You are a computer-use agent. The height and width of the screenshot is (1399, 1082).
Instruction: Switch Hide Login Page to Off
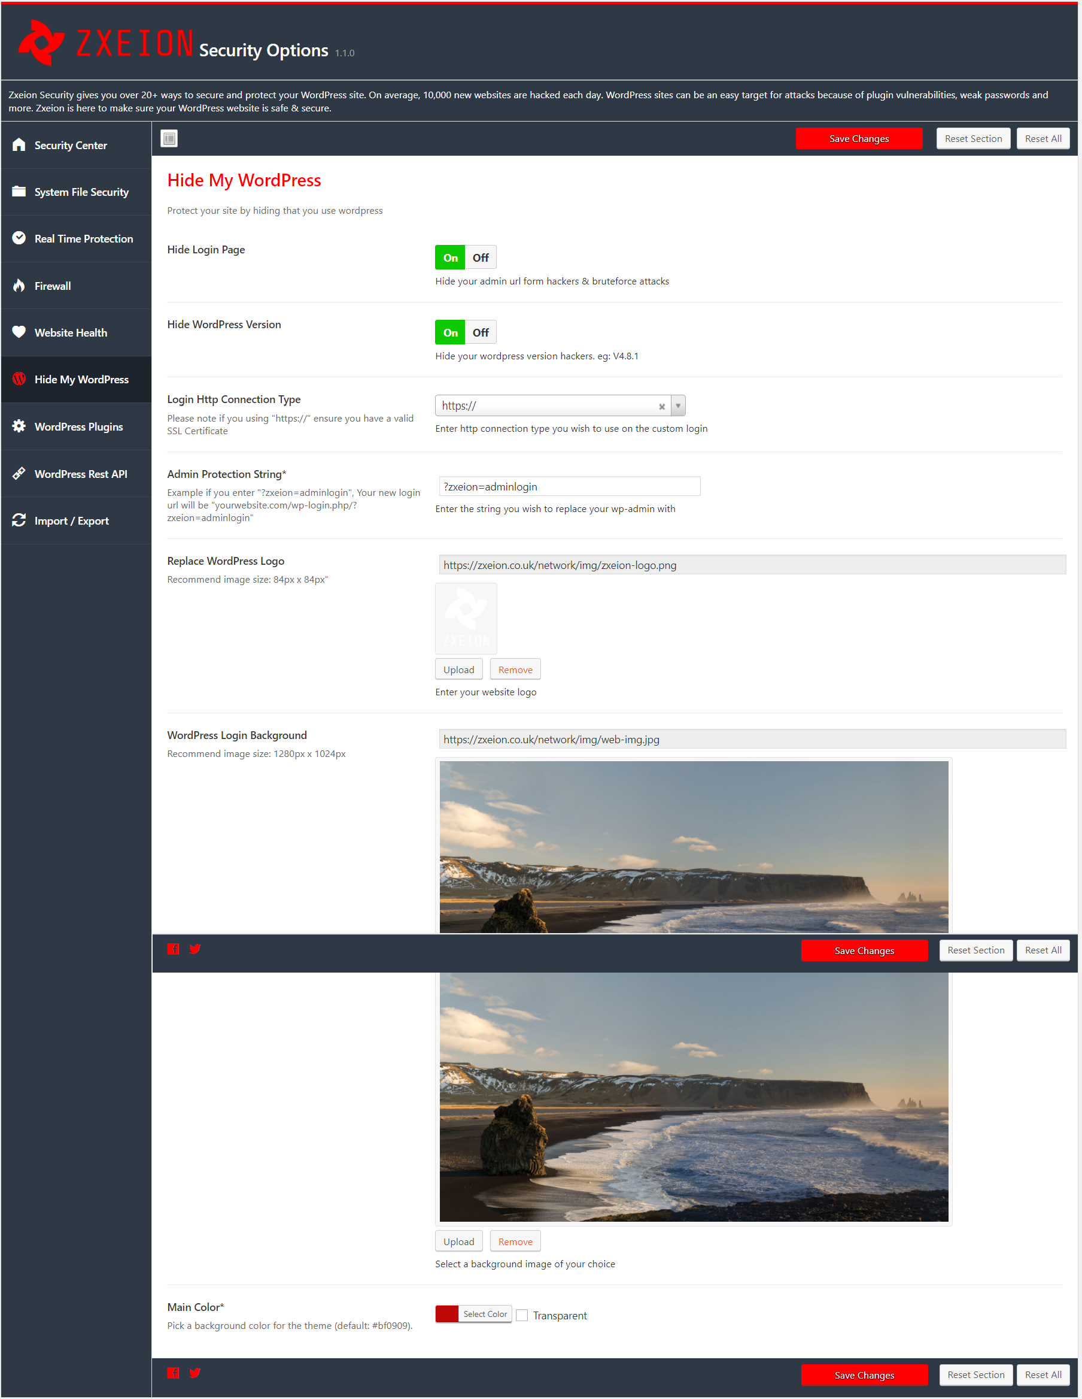tap(481, 258)
